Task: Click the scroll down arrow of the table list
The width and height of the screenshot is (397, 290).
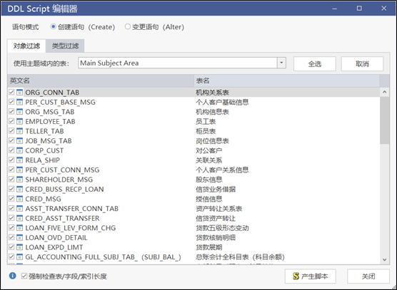Action: point(385,259)
